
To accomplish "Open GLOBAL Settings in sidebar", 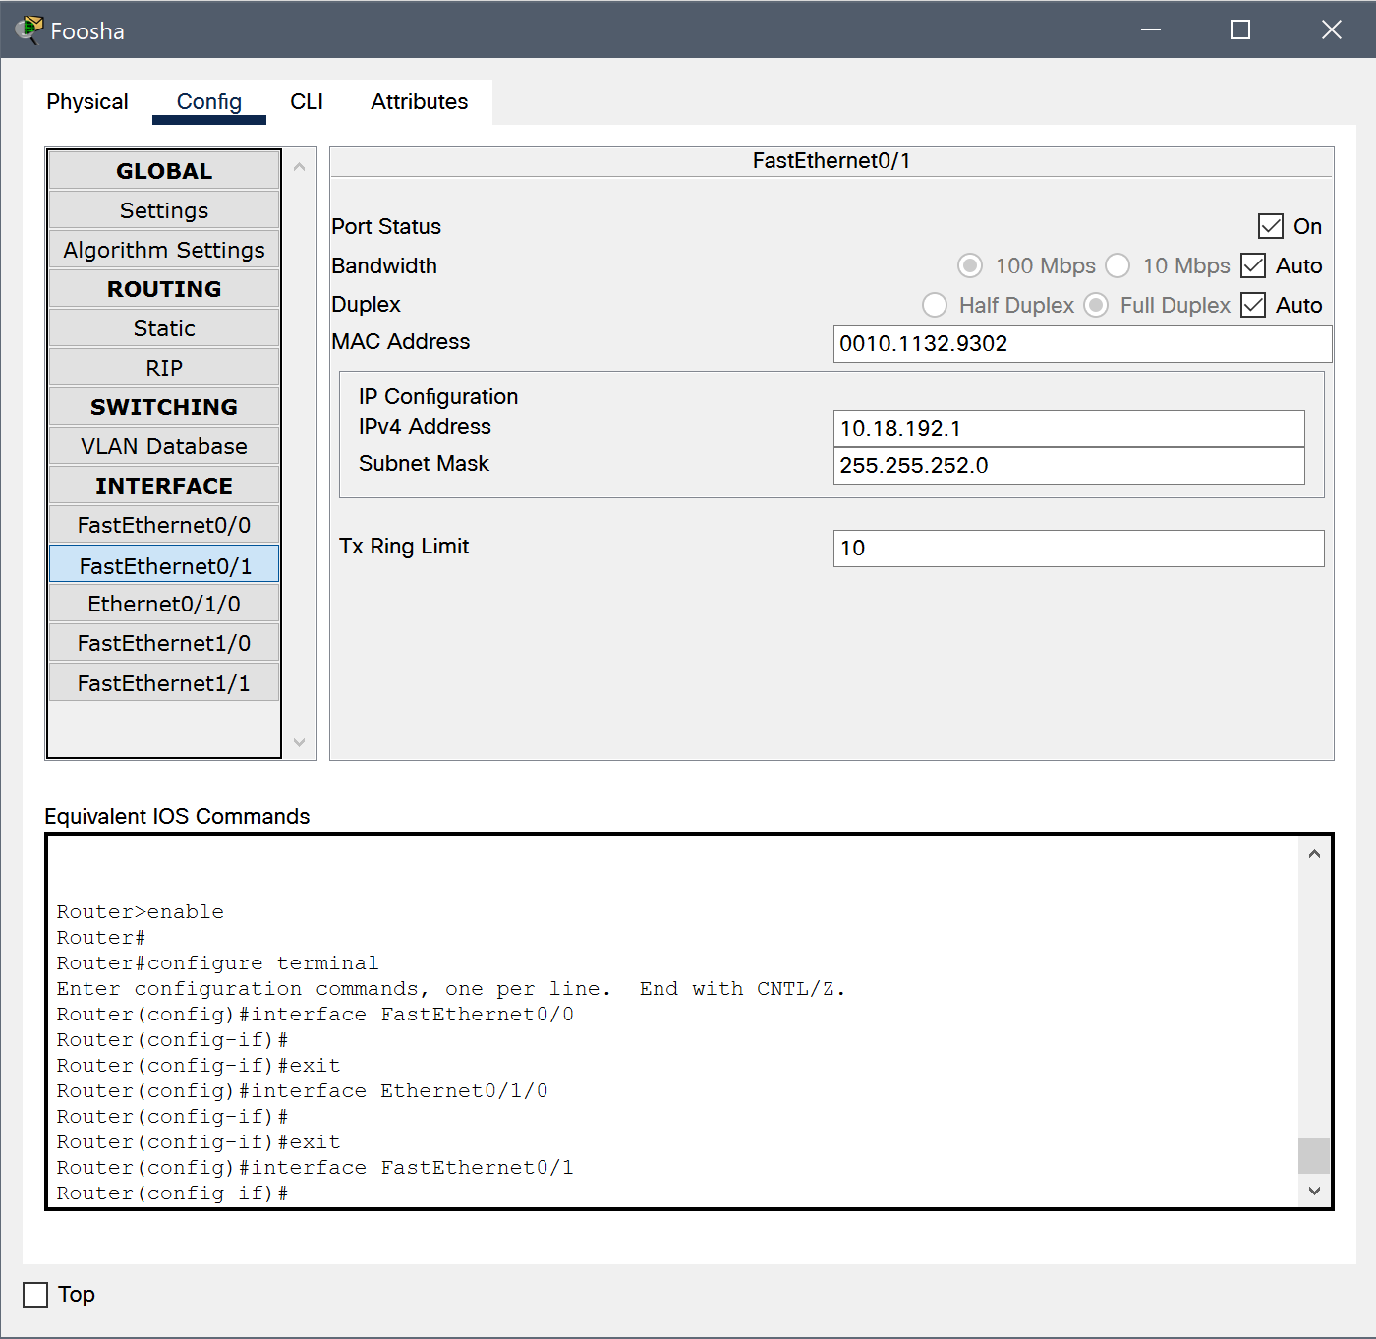I will click(164, 210).
